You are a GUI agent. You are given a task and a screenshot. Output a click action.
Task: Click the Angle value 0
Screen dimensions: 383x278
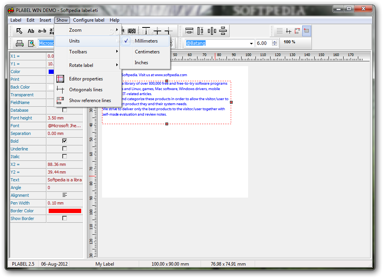[65, 188]
